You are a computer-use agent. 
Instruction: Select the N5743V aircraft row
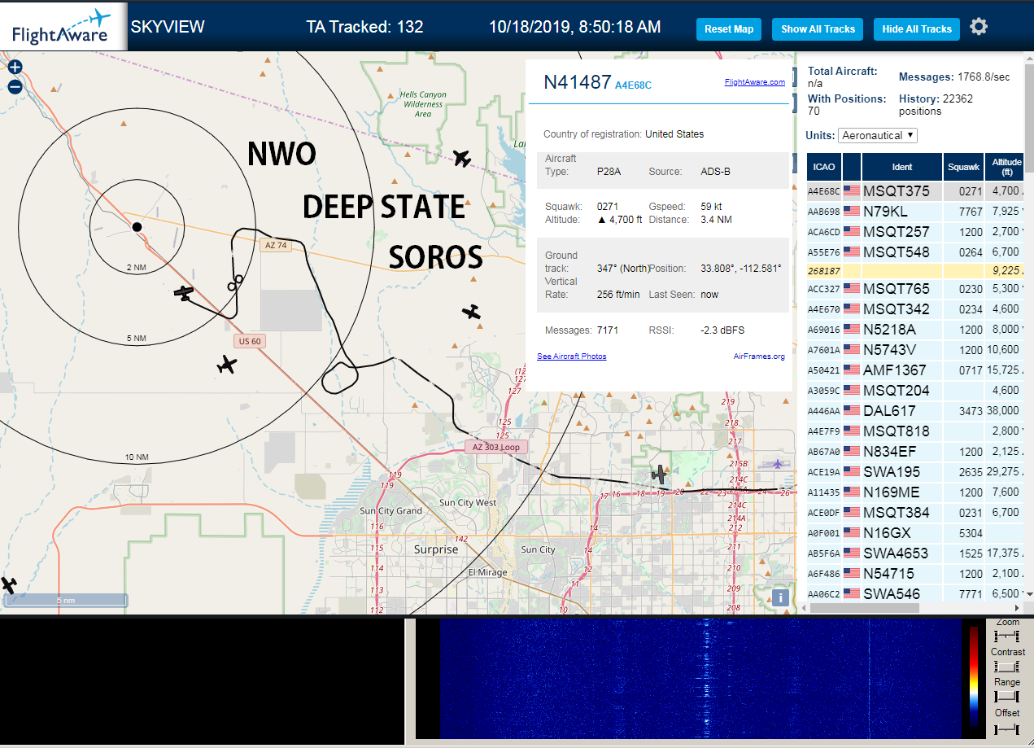coord(914,350)
